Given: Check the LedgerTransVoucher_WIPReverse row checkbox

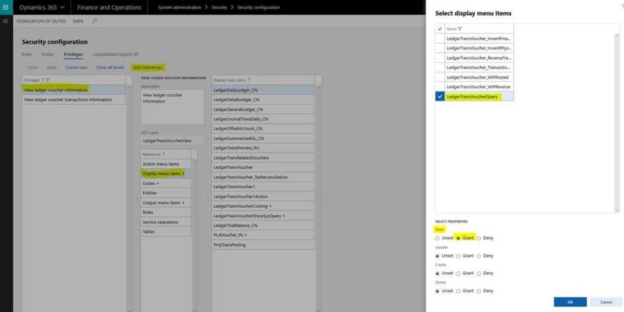Looking at the screenshot, I should tap(440, 87).
